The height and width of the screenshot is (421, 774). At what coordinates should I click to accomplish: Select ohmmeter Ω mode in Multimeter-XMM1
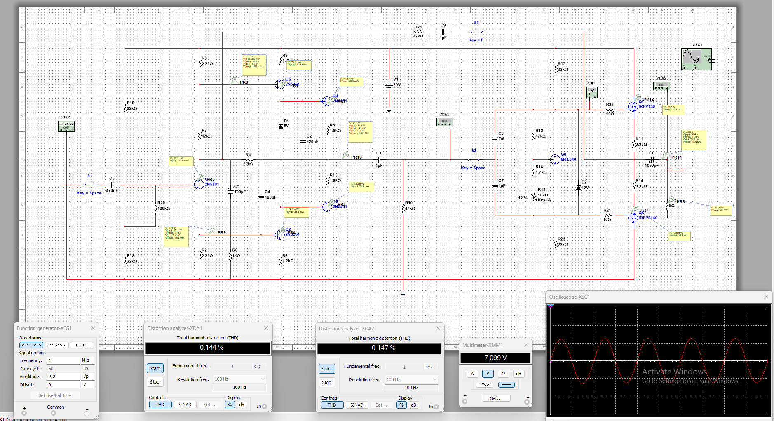tap(503, 374)
